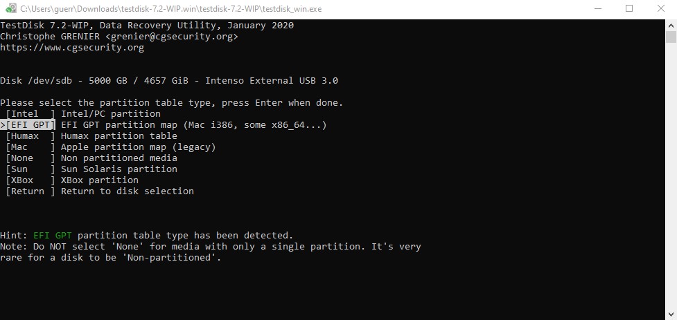Click the TestDisk console icon in title bar
Image resolution: width=677 pixels, height=320 pixels.
10,9
